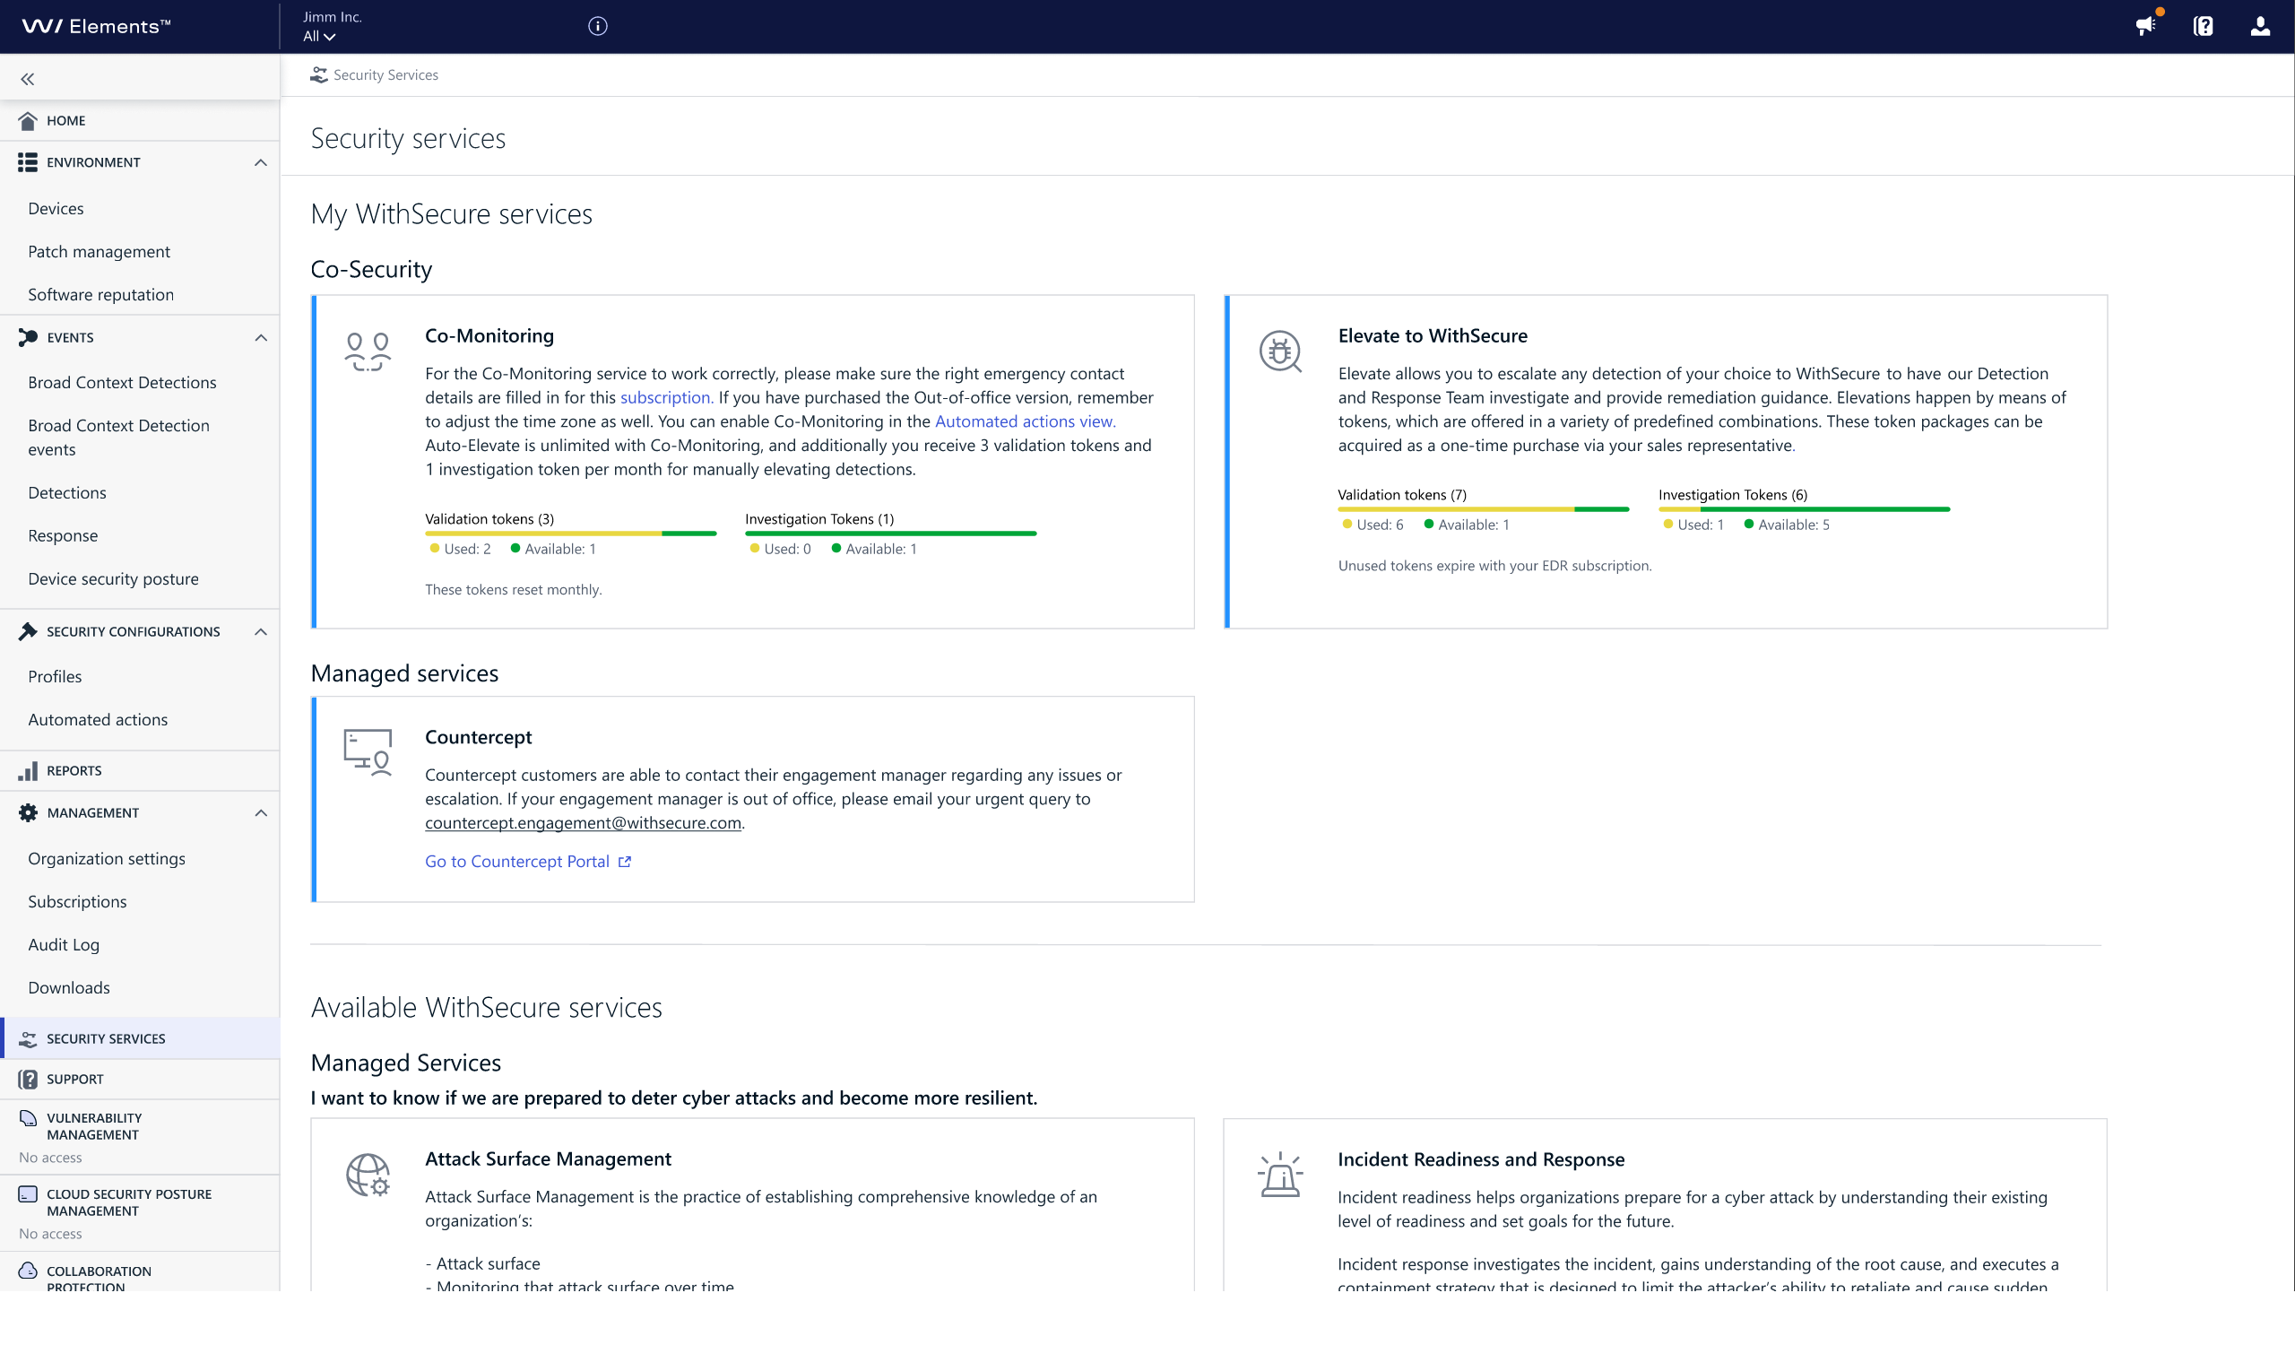Open the user account profile icon
2295x1345 pixels.
pyautogui.click(x=2260, y=26)
